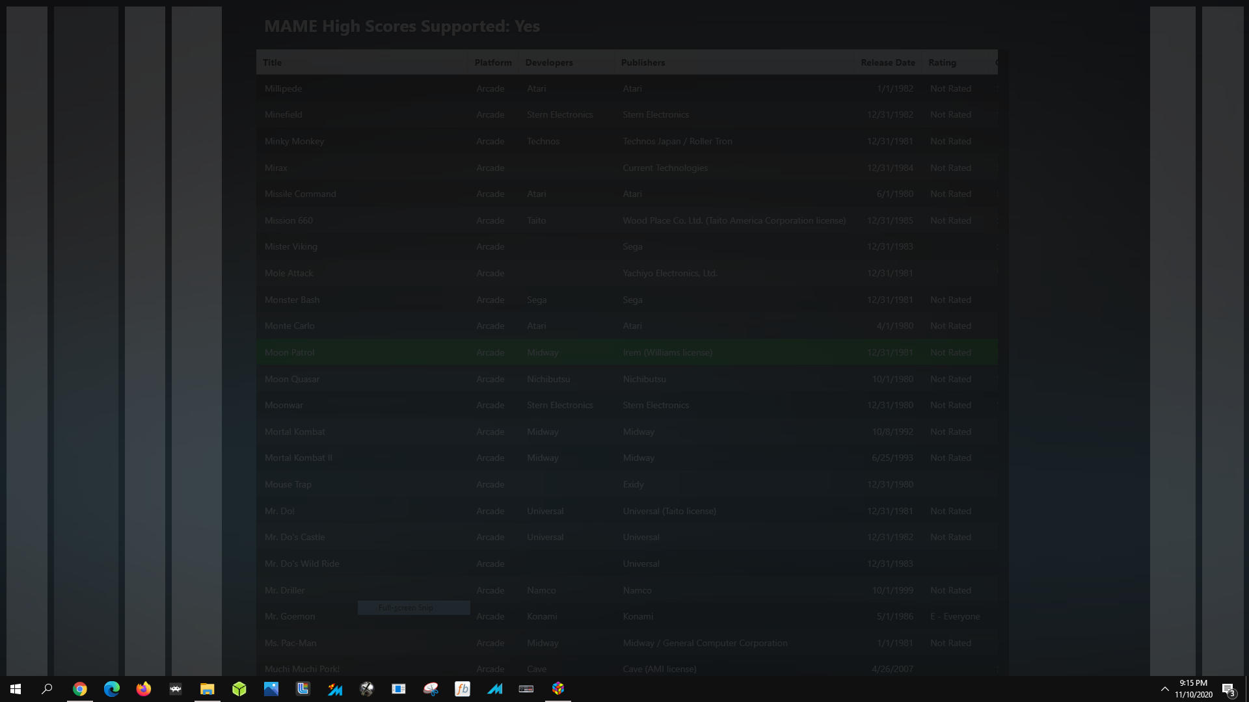
Task: Sort by the Publishers column header
Action: click(x=734, y=62)
